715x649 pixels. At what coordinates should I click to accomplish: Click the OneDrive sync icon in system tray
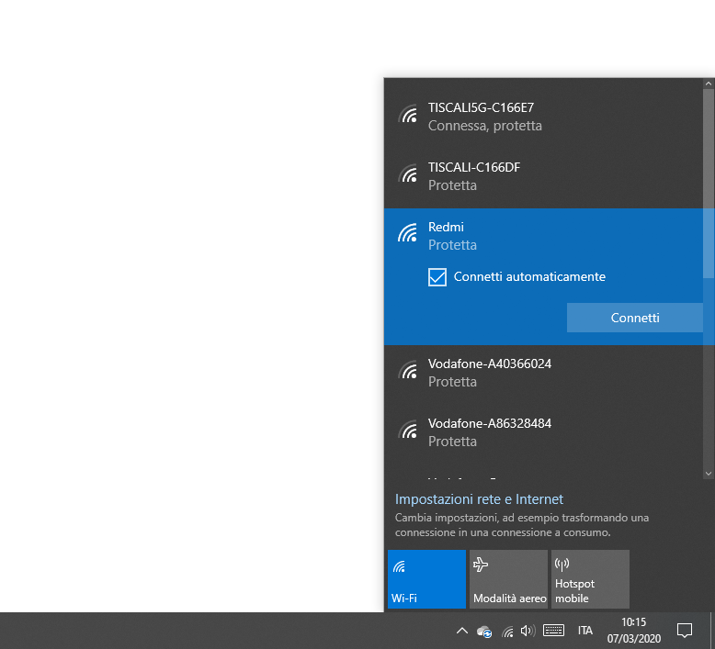[x=484, y=632]
